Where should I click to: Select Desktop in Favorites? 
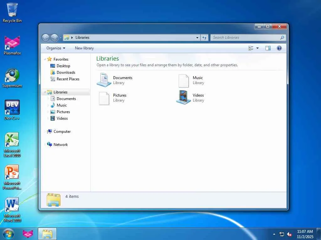(63, 66)
